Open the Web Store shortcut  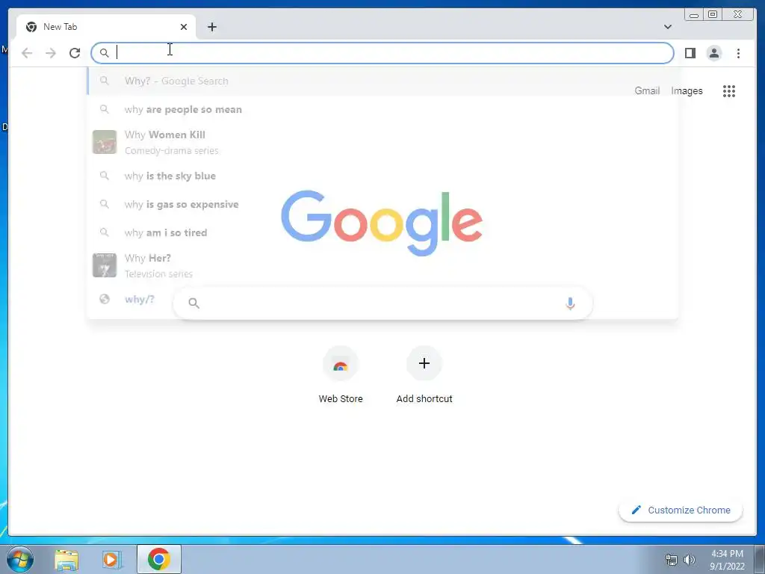point(341,375)
